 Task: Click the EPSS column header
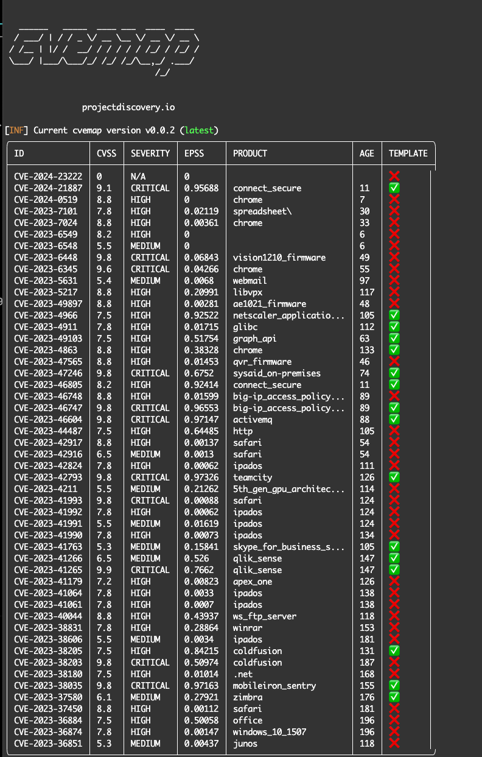[194, 153]
